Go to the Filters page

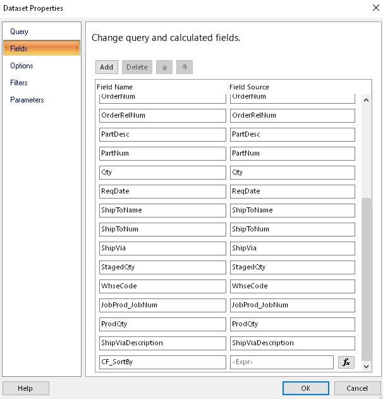click(19, 83)
